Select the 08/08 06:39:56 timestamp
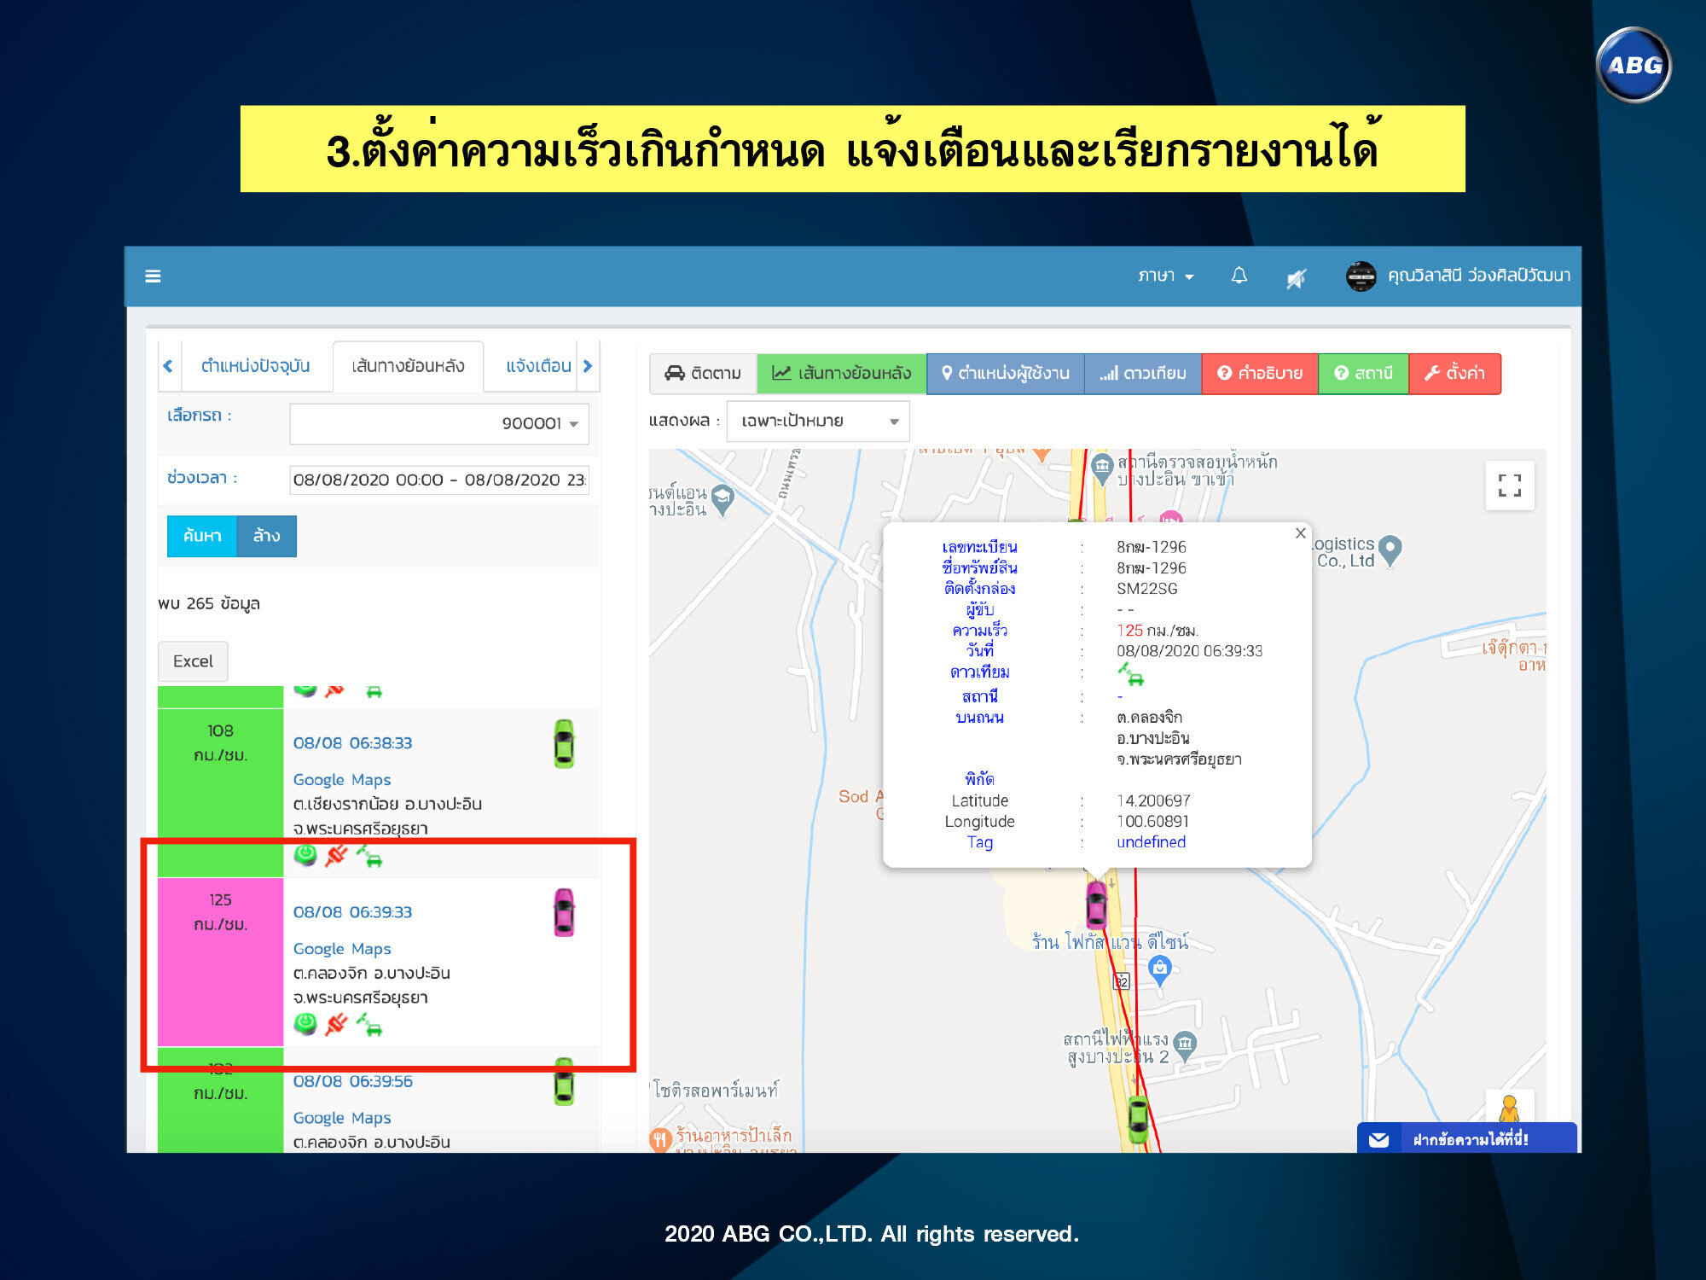Viewport: 1706px width, 1280px height. (352, 1081)
